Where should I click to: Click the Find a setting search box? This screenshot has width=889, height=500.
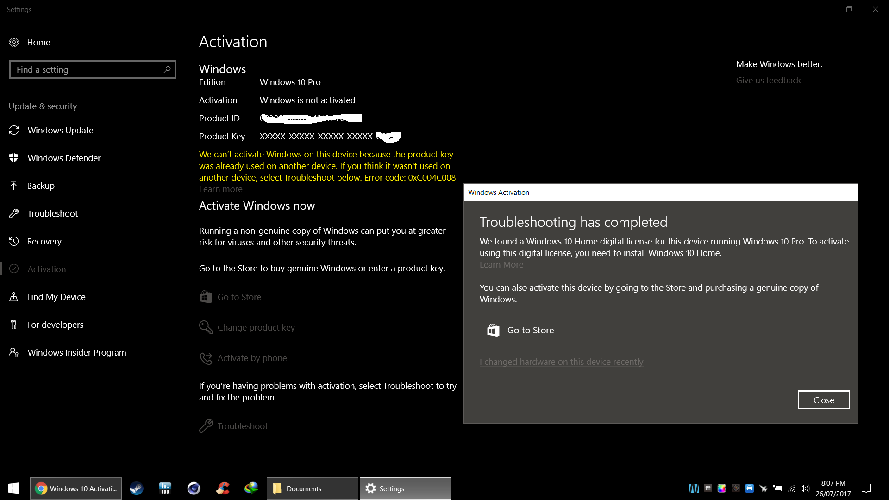(x=93, y=69)
